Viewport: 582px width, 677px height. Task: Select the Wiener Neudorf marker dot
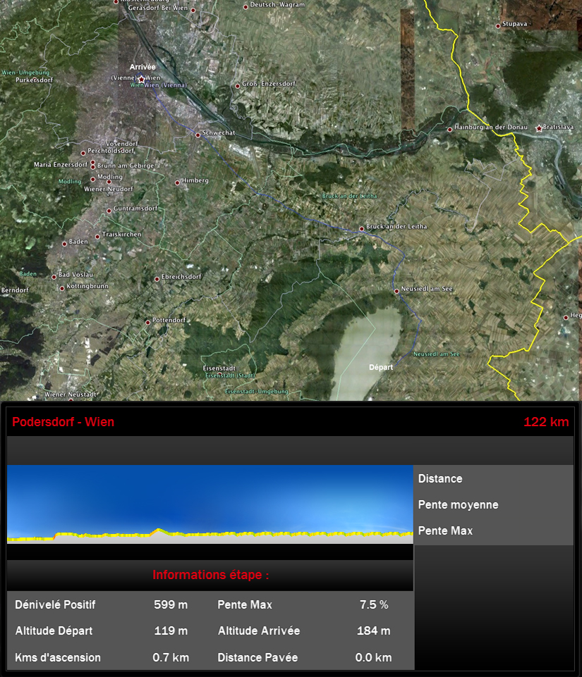point(109,182)
